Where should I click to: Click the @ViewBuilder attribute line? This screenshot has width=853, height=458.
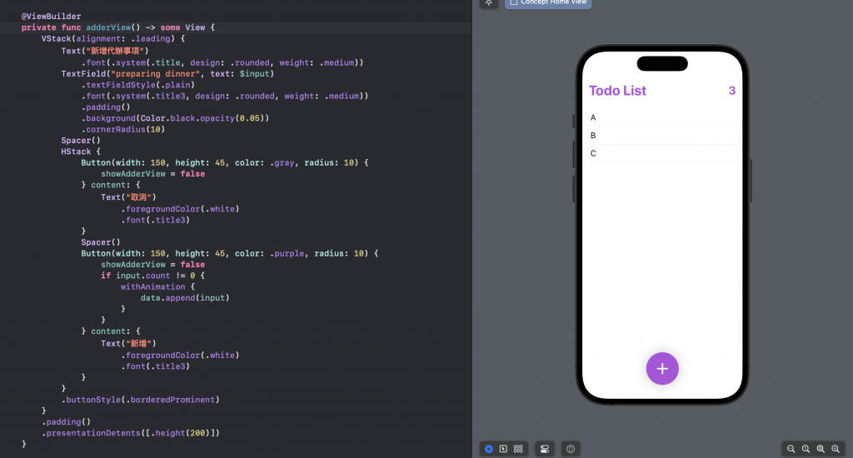click(51, 17)
